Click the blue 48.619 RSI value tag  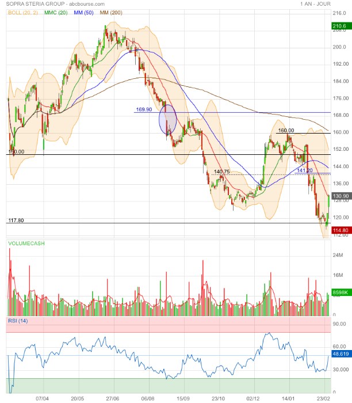pyautogui.click(x=342, y=354)
